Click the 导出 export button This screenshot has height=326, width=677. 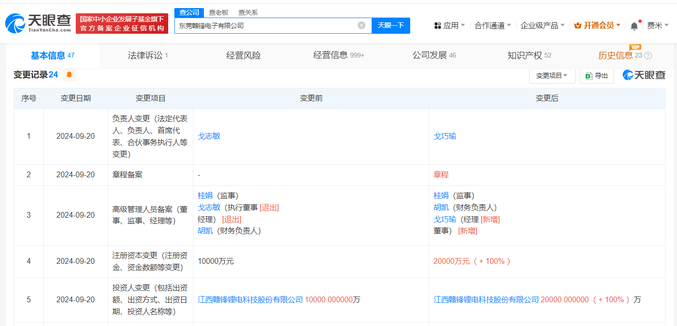coord(596,76)
